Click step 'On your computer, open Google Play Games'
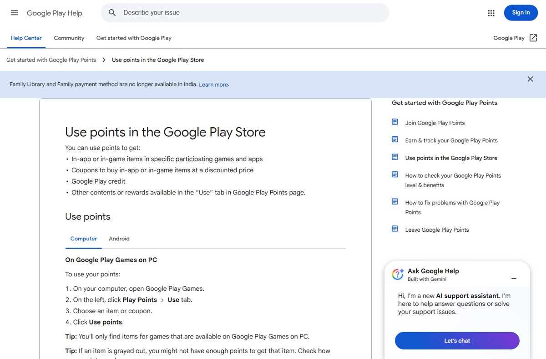The image size is (546, 359). [138, 289]
